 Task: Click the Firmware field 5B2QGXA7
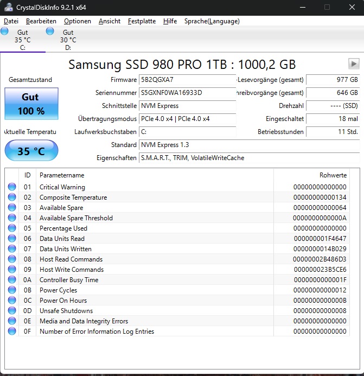pyautogui.click(x=187, y=80)
